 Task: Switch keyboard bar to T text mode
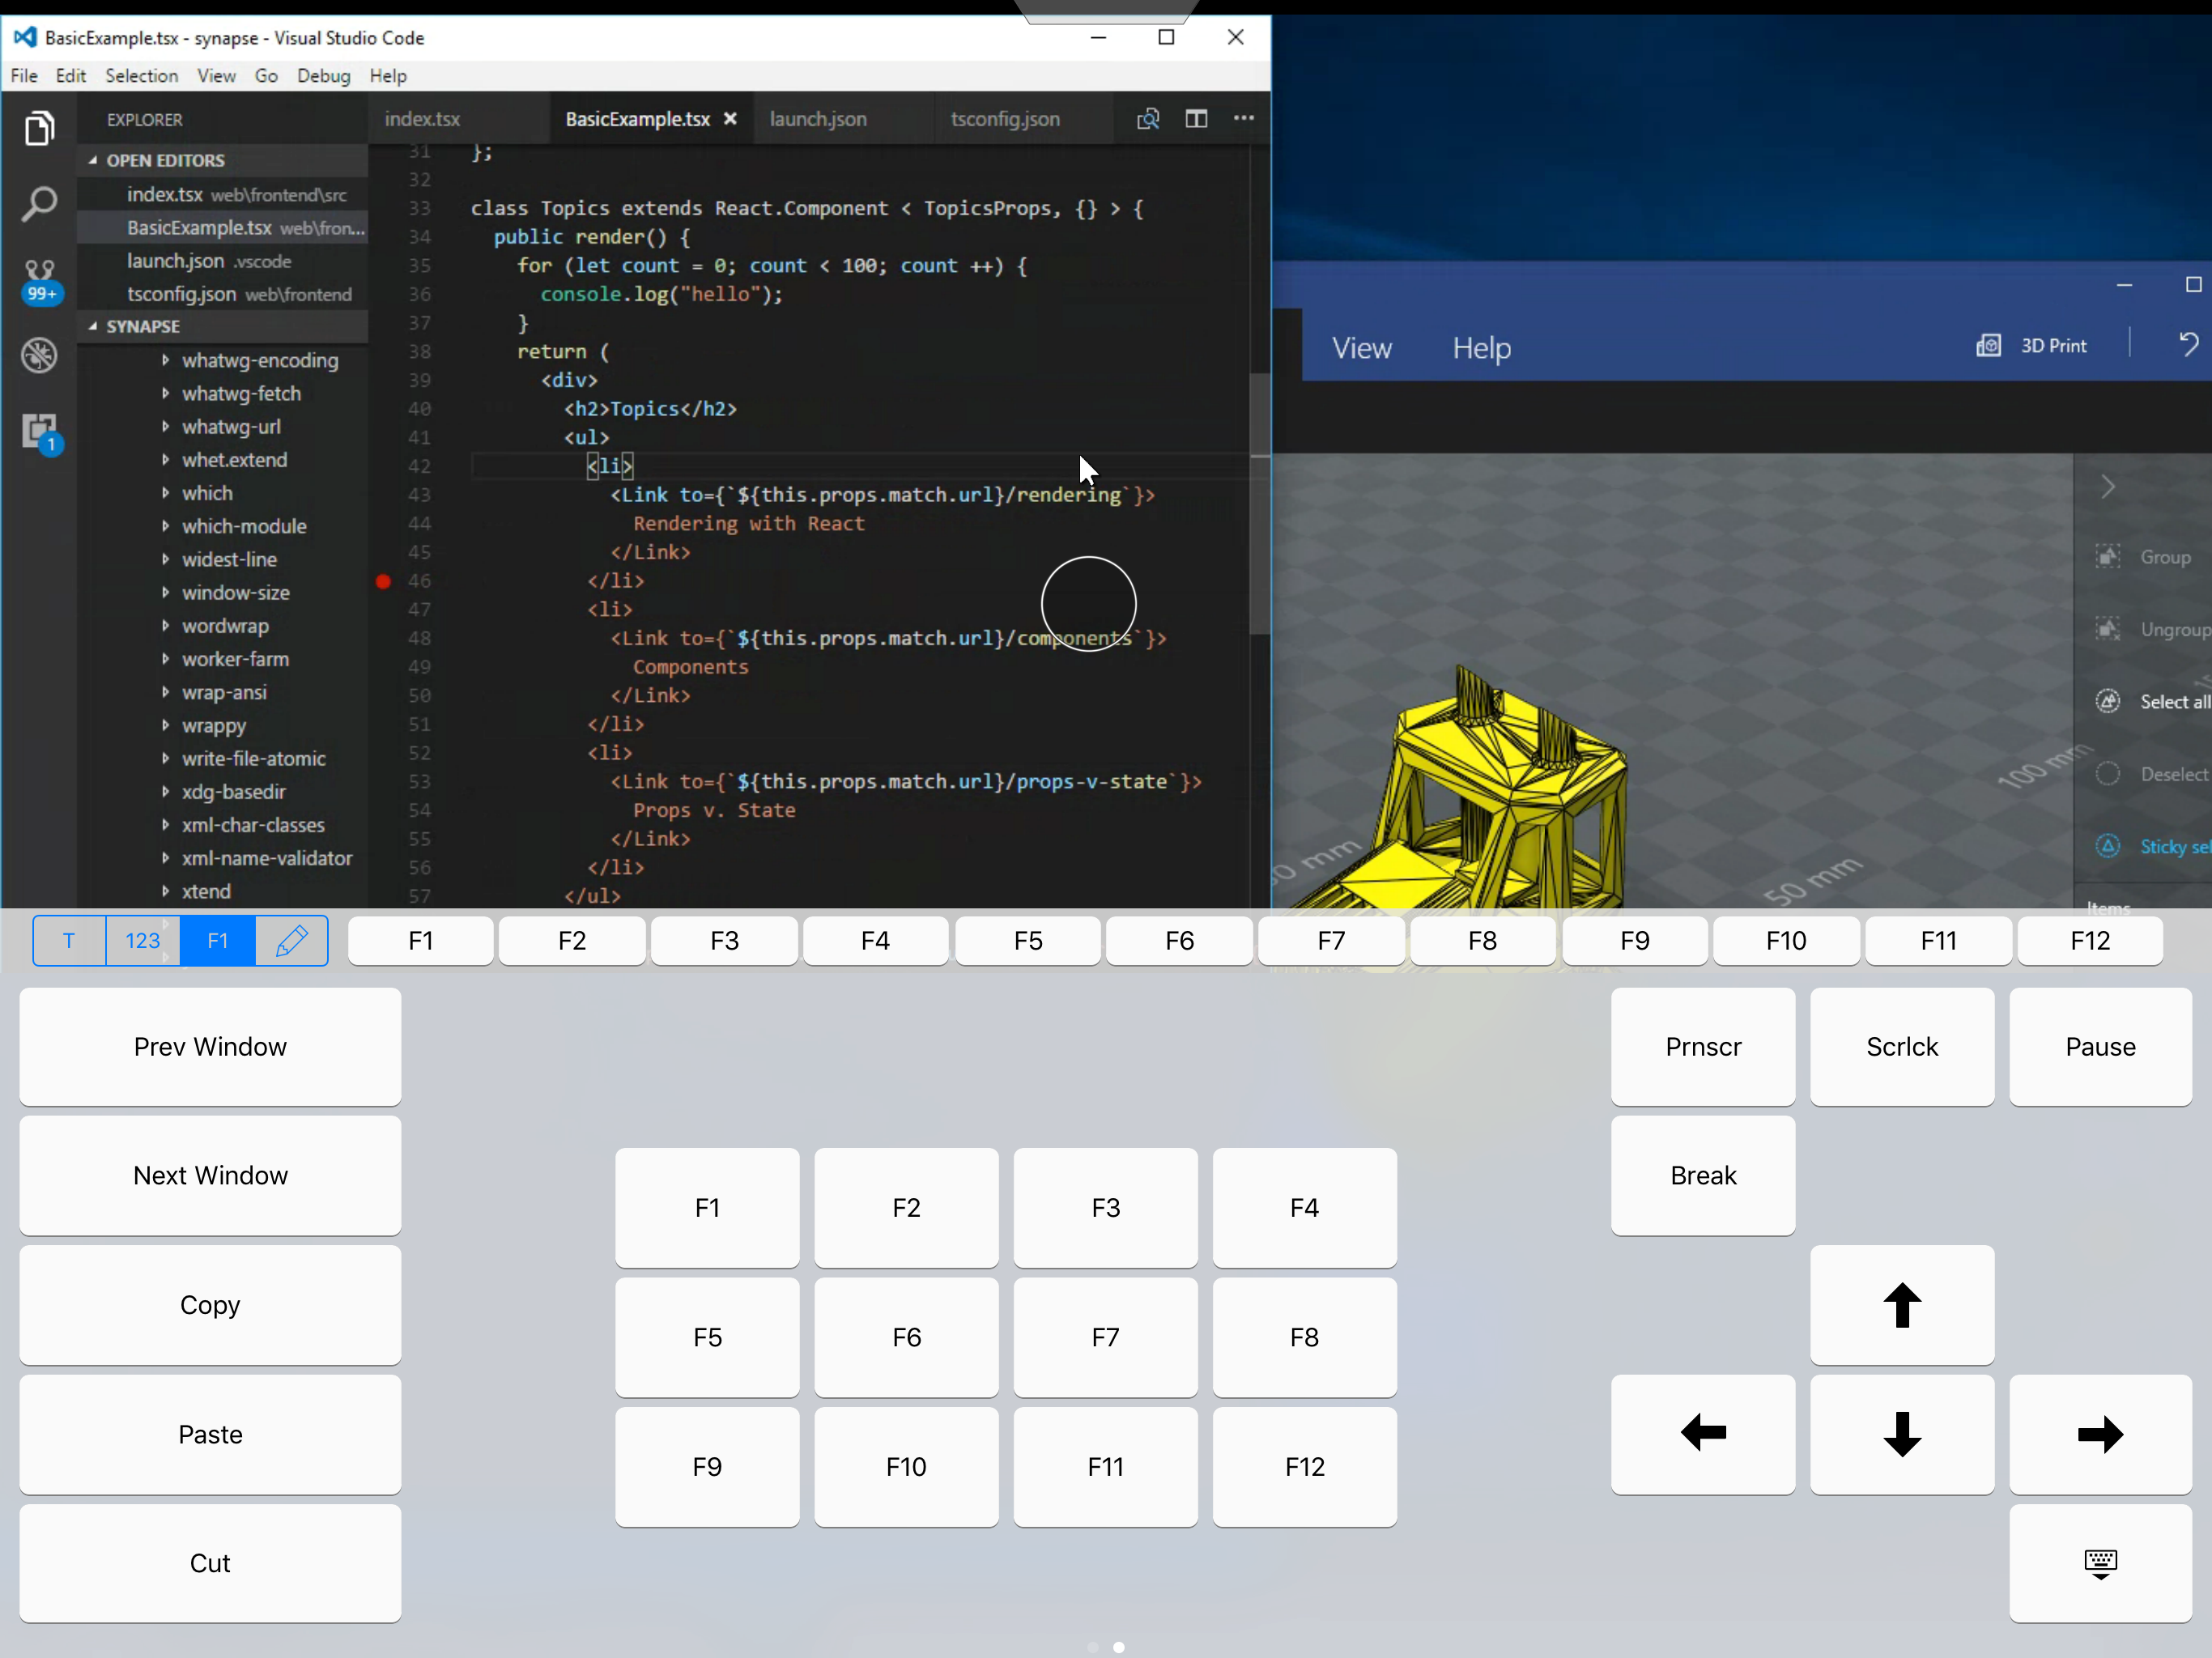69,941
